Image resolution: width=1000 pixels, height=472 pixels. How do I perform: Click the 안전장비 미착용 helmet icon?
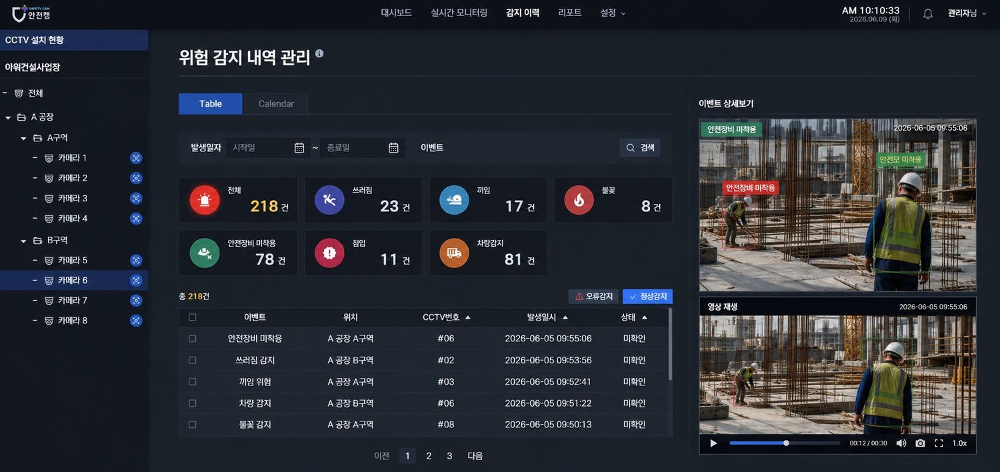(205, 253)
